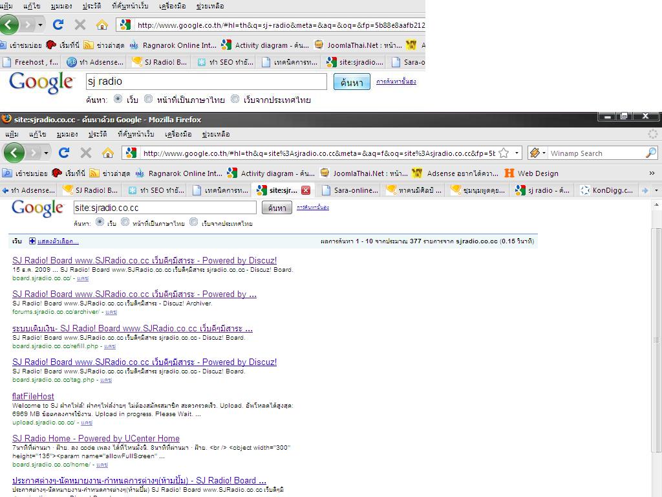Image resolution: width=662 pixels, height=497 pixels.
Task: Click the Google logo beside sj radio search
Action: tap(41, 82)
